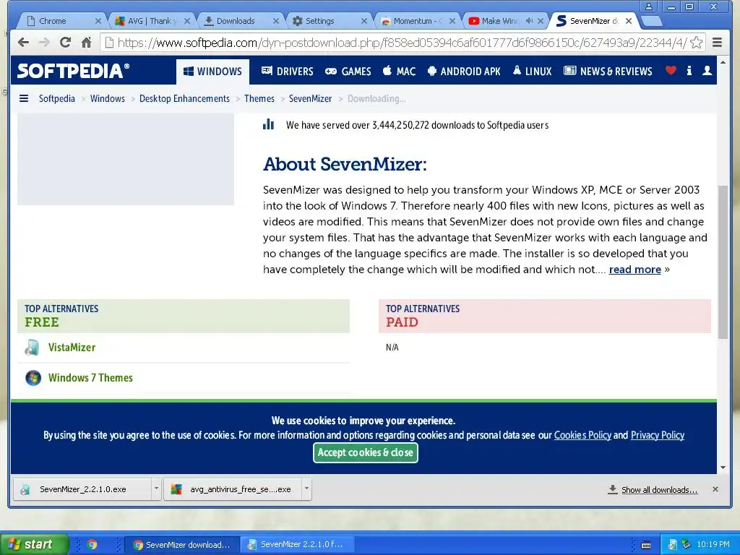Switch to the Chrome tab
The width and height of the screenshot is (740, 555).
pyautogui.click(x=61, y=21)
